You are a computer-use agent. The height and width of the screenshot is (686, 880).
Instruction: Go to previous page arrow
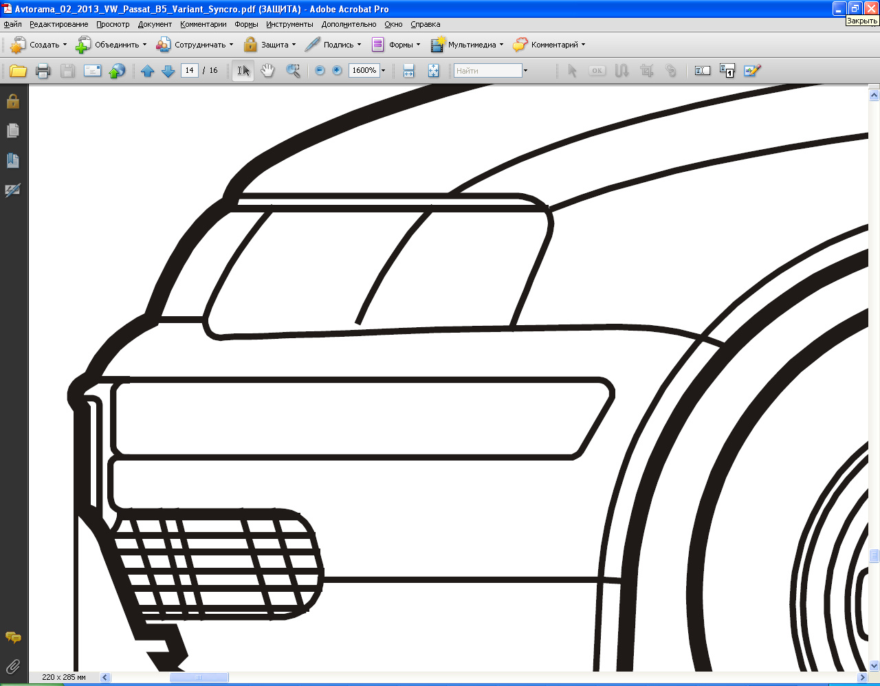[x=147, y=70]
